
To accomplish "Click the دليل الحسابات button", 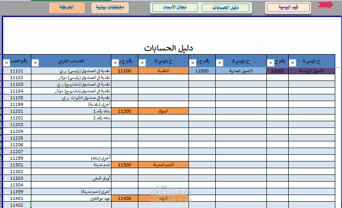I will [x=226, y=8].
